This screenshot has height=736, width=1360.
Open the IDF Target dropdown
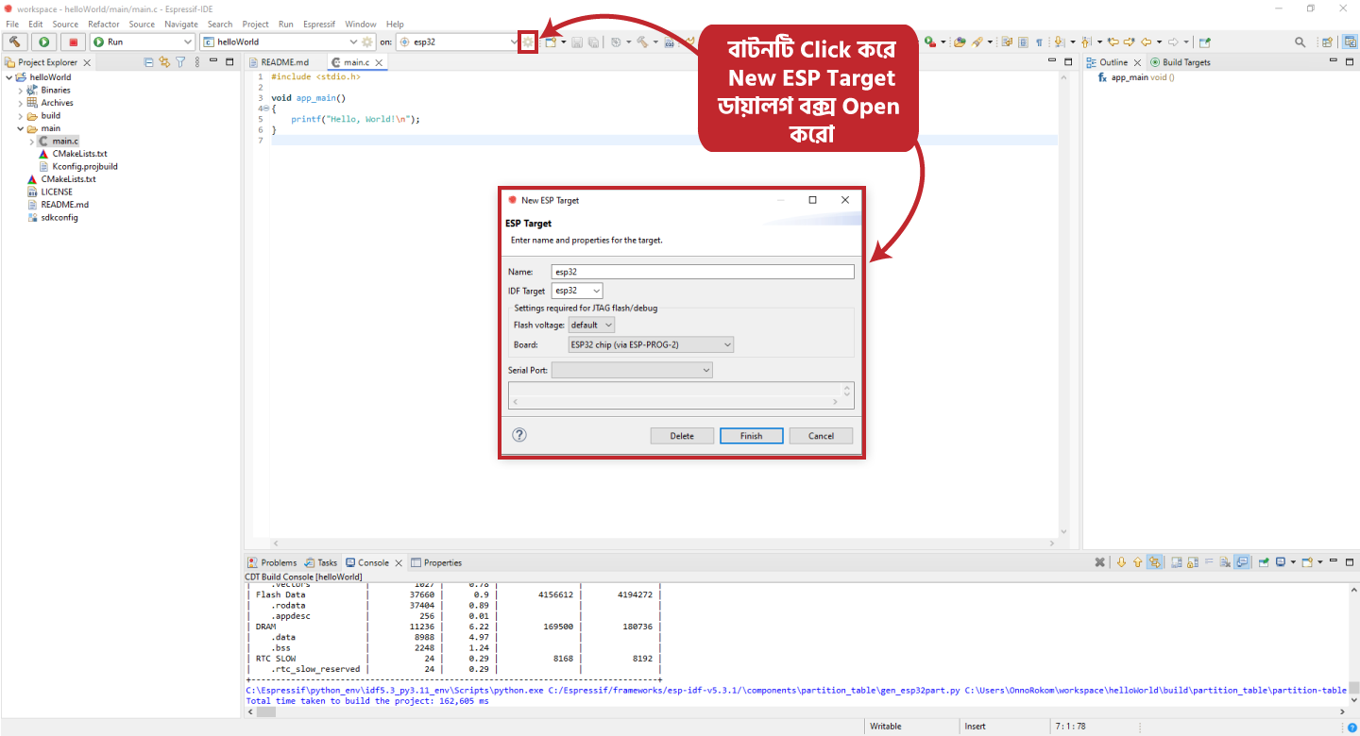pyautogui.click(x=577, y=291)
